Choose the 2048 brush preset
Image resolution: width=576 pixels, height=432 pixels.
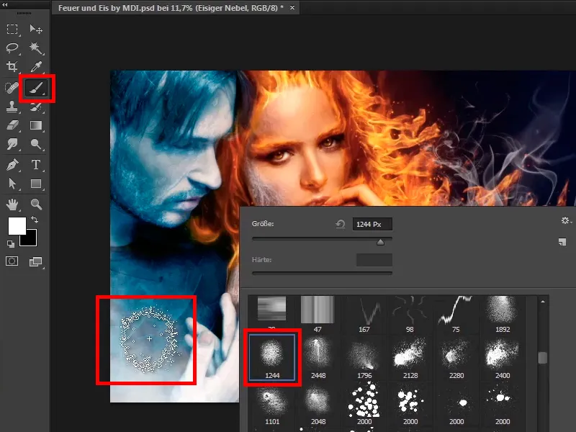coord(318,403)
